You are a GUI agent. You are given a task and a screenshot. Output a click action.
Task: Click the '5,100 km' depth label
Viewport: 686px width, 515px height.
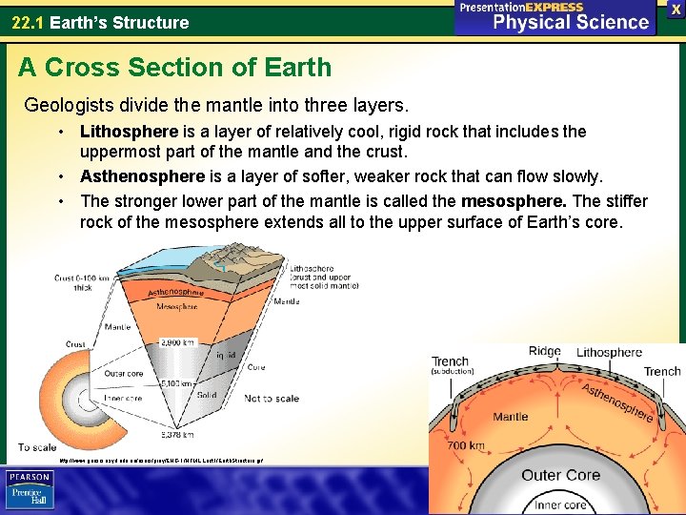pyautogui.click(x=177, y=383)
